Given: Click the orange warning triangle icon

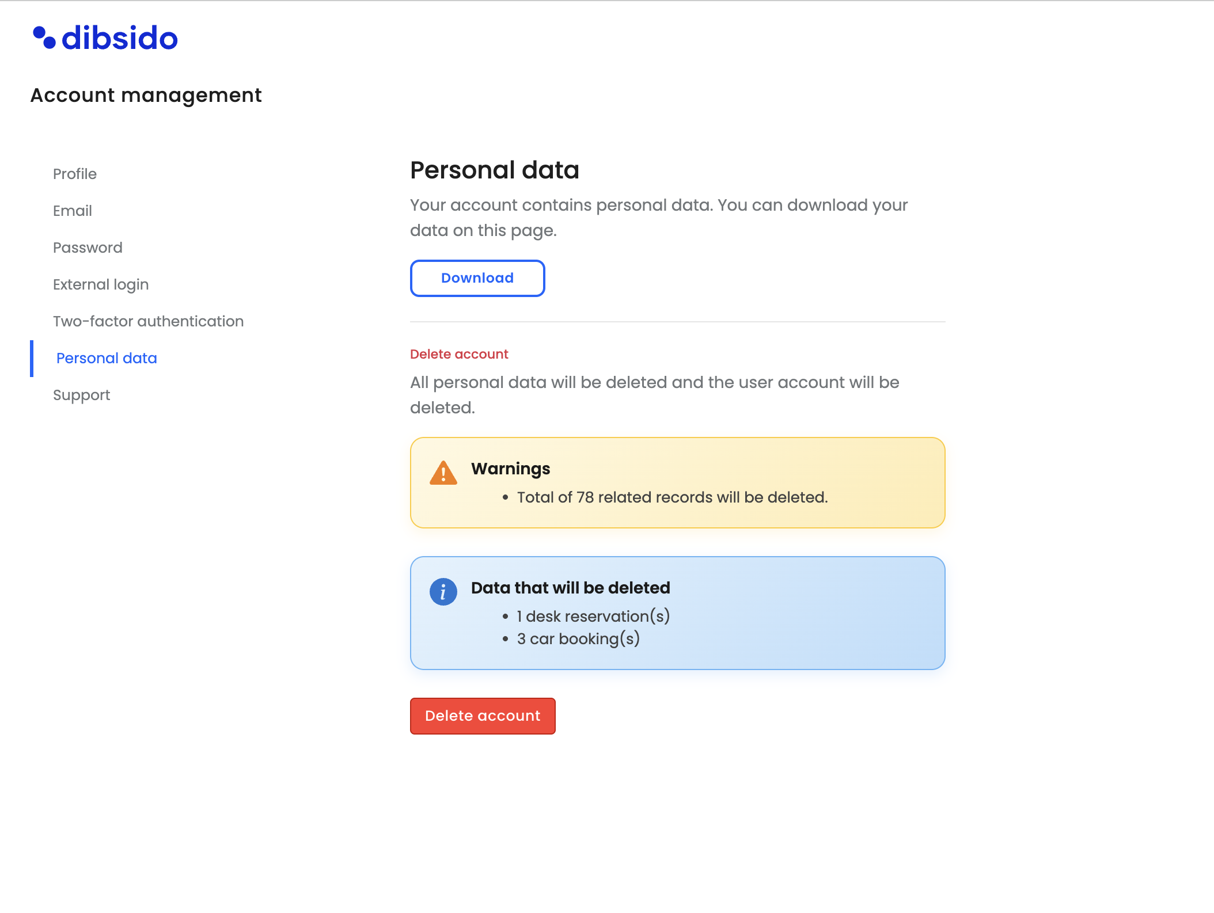Looking at the screenshot, I should click(x=443, y=473).
